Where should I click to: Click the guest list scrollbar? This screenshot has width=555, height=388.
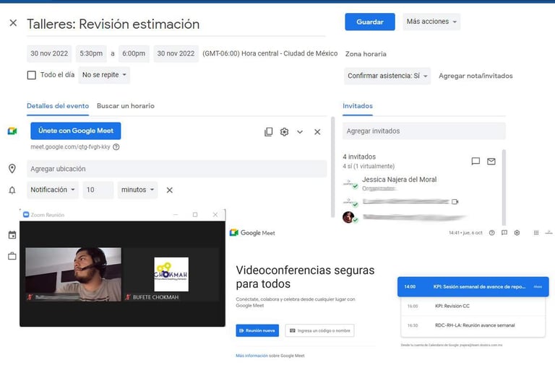pyautogui.click(x=504, y=188)
